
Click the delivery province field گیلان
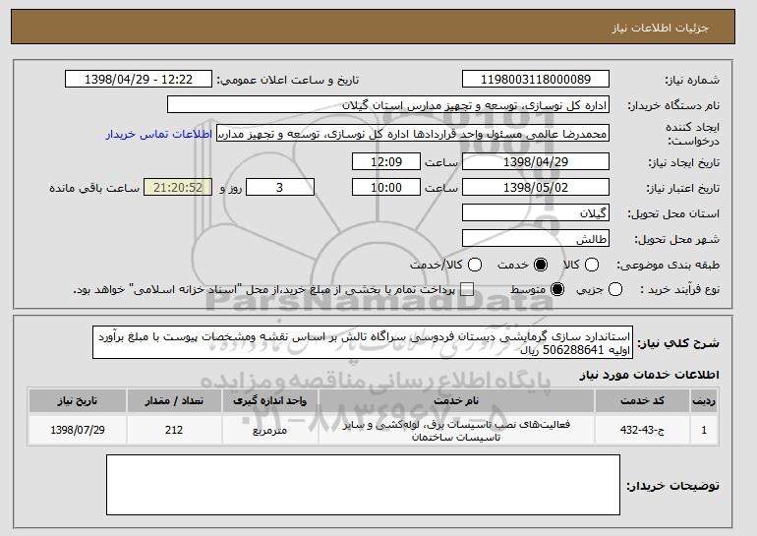click(536, 213)
